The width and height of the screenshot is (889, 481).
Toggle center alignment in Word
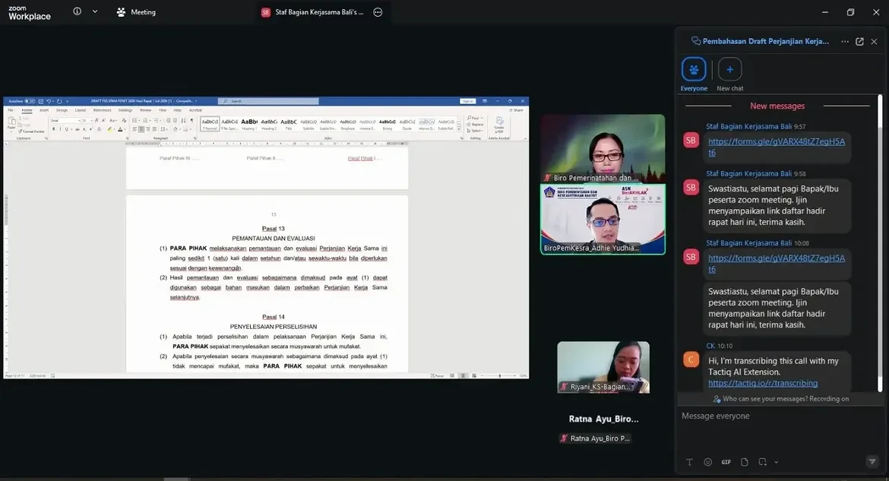(x=141, y=128)
